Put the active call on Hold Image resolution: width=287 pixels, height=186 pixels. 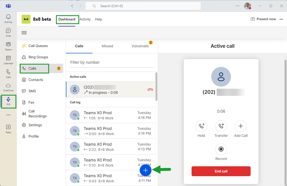click(x=201, y=126)
